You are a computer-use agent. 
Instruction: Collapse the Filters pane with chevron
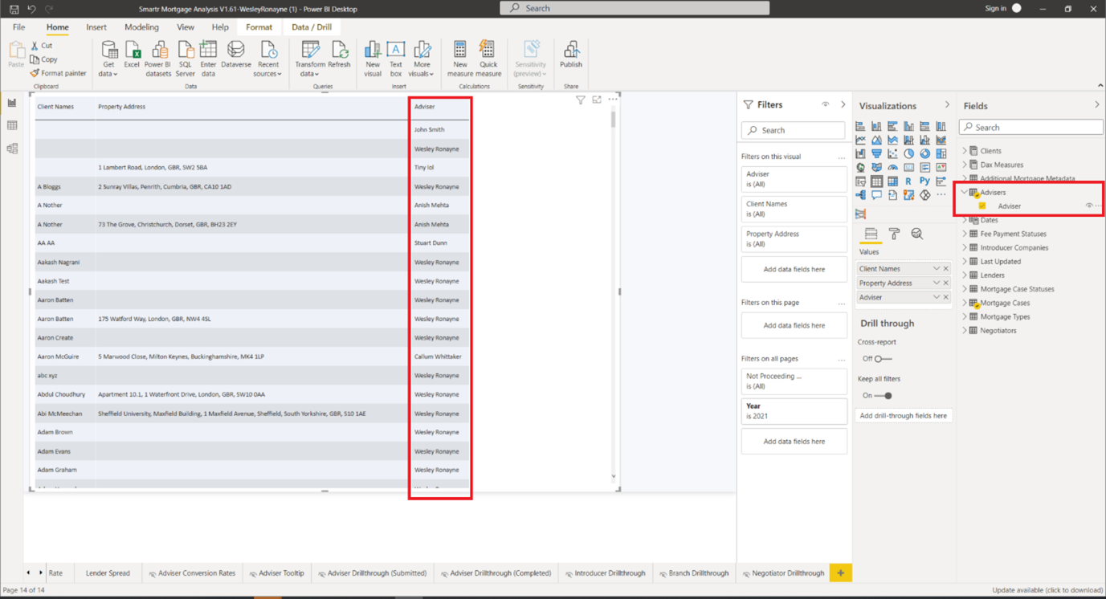click(843, 104)
